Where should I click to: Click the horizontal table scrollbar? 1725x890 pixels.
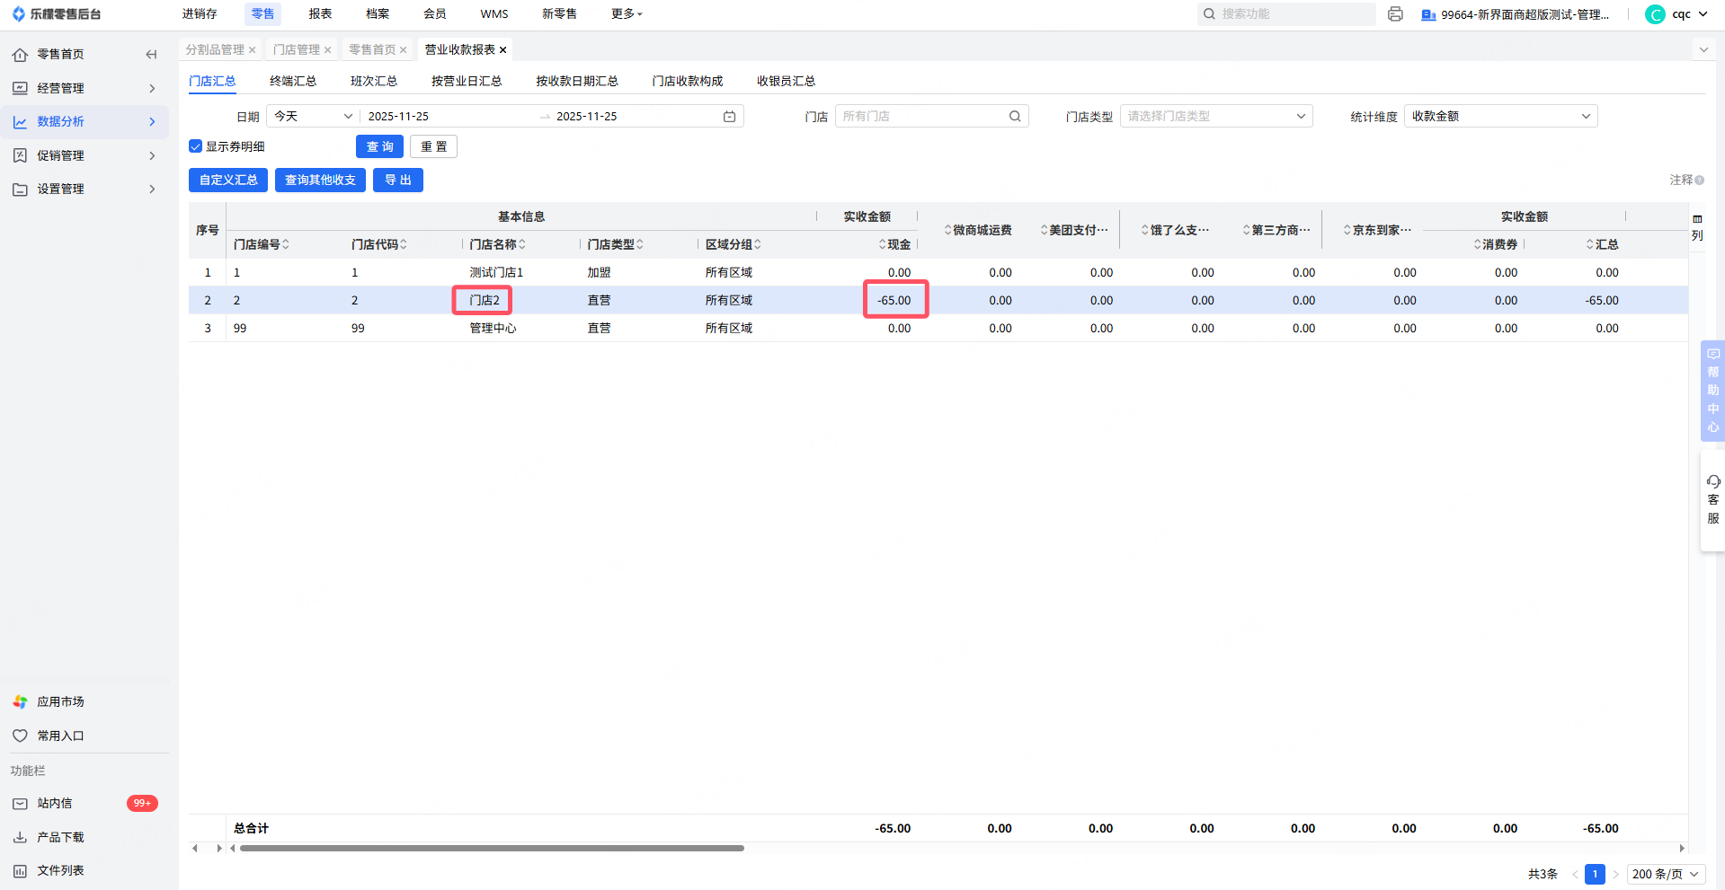(492, 848)
